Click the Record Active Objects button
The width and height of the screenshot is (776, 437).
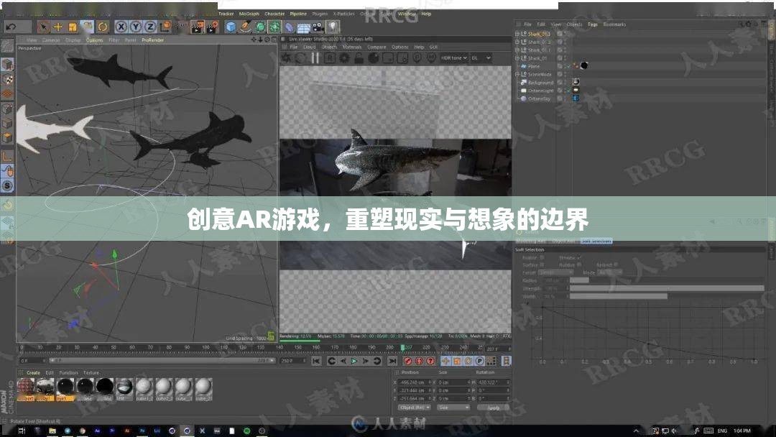407,362
